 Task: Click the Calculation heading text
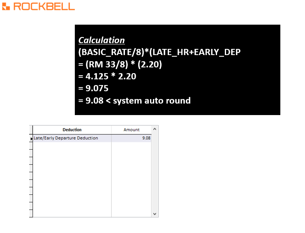(102, 40)
